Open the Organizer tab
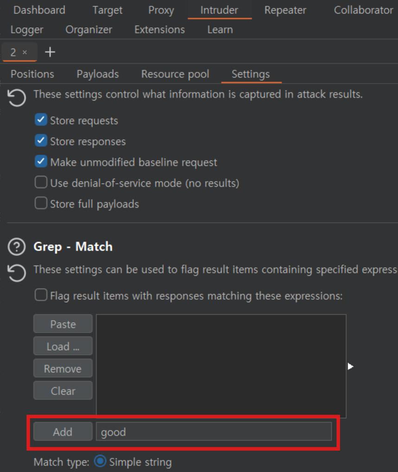 pyautogui.click(x=89, y=30)
